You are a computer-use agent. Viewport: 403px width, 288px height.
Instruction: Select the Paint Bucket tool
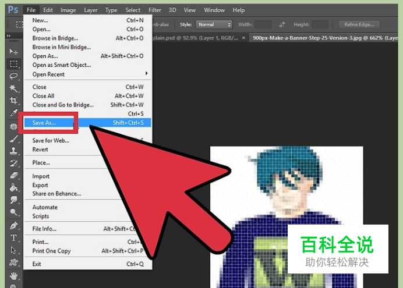click(13, 187)
